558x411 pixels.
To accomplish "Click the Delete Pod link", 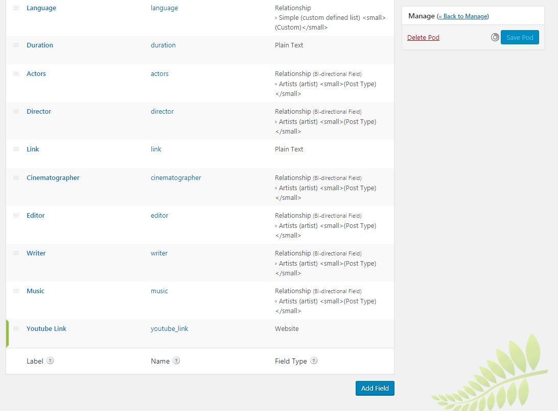I will 423,37.
